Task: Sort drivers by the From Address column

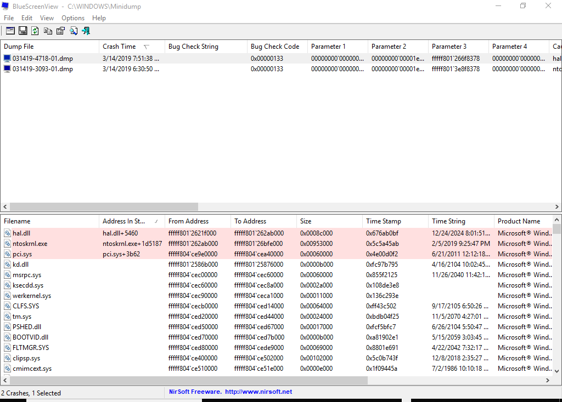Action: pyautogui.click(x=198, y=221)
